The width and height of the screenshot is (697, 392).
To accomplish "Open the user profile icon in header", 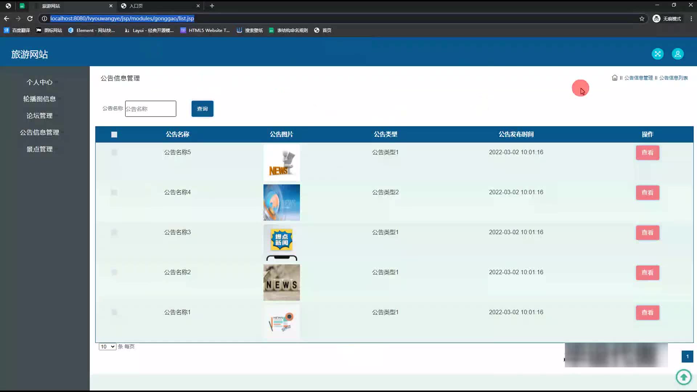I will pos(677,54).
